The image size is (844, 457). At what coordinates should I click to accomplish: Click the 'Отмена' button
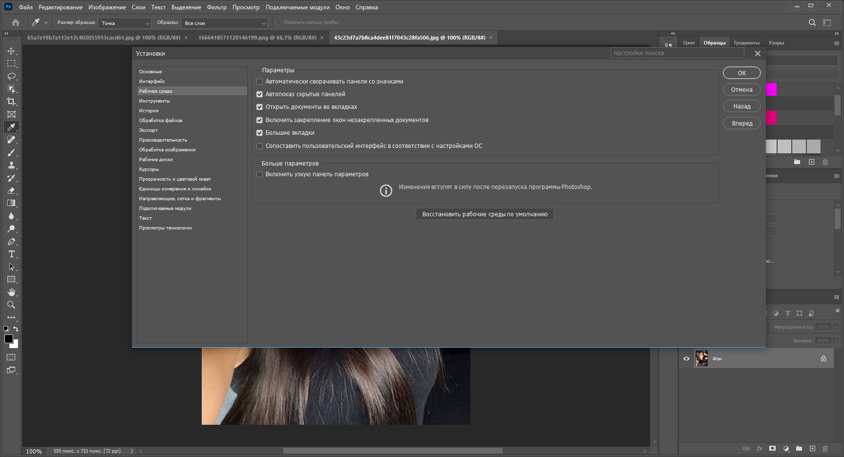pos(742,90)
